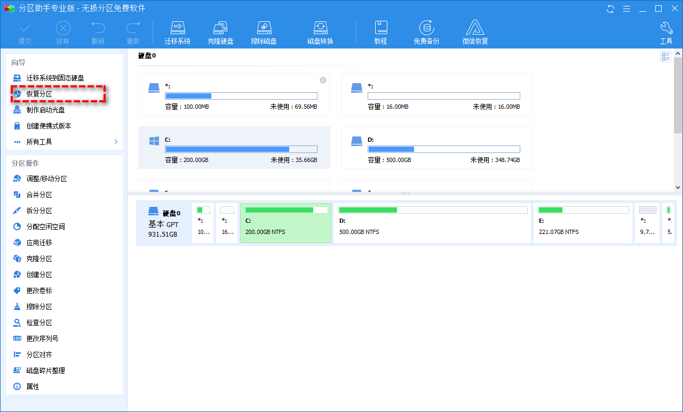Click the refresh icon in title bar
The height and width of the screenshot is (412, 683).
[x=610, y=9]
